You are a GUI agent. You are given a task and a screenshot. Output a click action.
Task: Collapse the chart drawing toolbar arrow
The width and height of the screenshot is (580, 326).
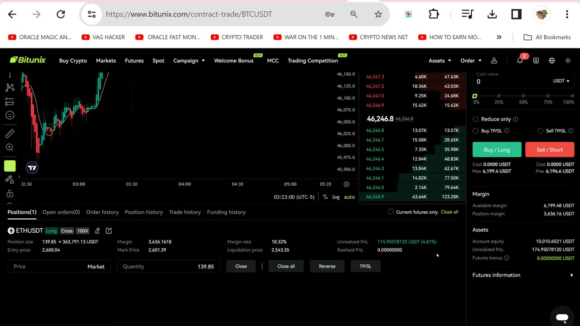coord(19,177)
